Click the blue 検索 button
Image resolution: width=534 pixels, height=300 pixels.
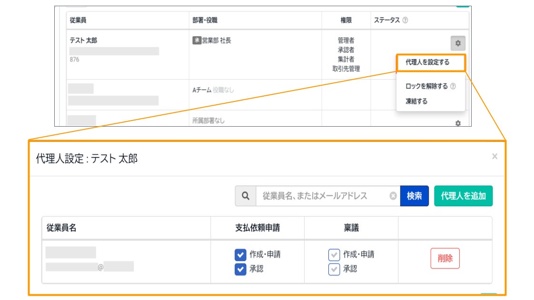click(x=414, y=196)
